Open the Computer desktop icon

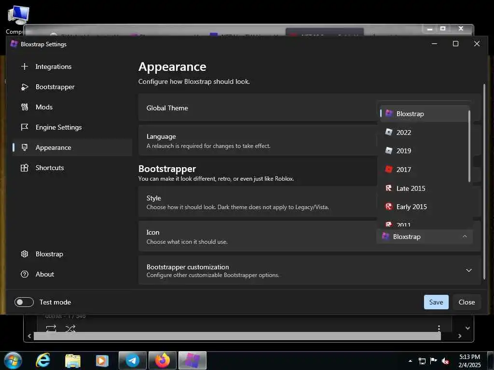pyautogui.click(x=18, y=20)
